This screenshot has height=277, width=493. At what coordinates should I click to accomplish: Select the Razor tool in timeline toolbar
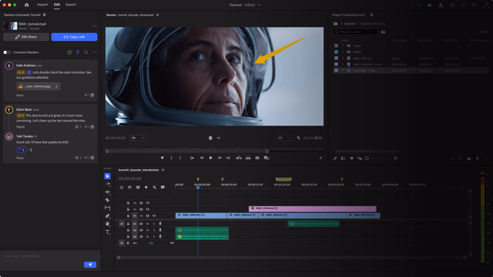(107, 200)
